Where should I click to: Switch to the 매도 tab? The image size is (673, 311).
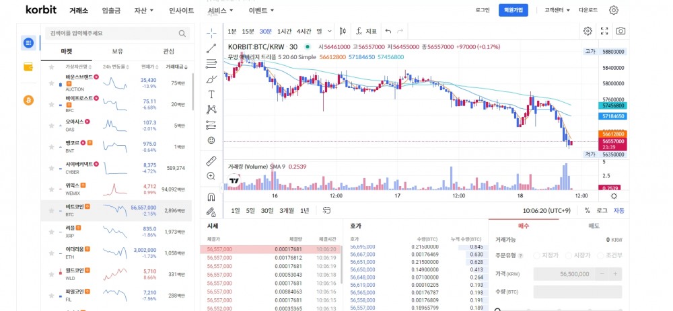tap(594, 226)
